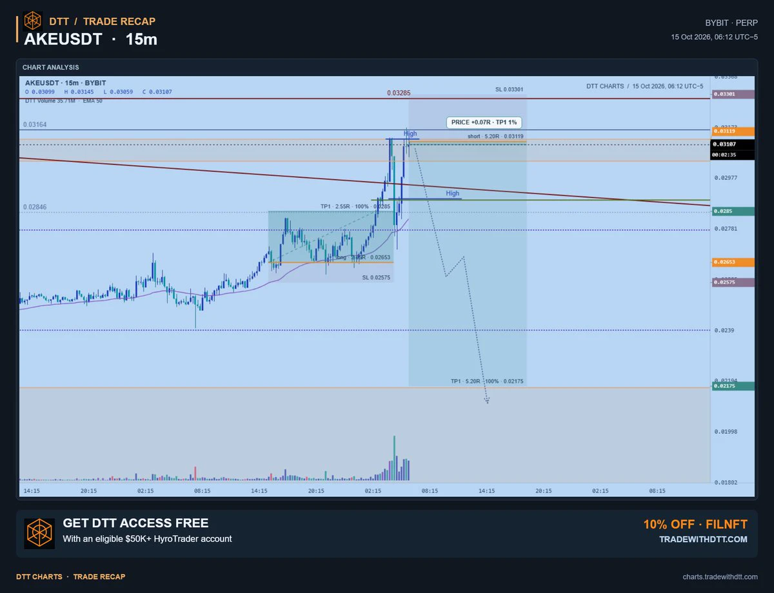Click the 0.0239 price-axis value
Image resolution: width=774 pixels, height=593 pixels.
click(x=724, y=330)
